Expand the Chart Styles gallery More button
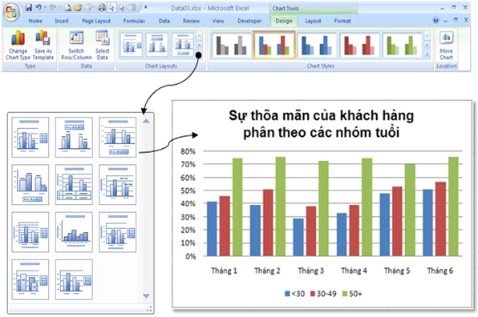Image resolution: width=478 pixels, height=317 pixels. click(x=427, y=54)
